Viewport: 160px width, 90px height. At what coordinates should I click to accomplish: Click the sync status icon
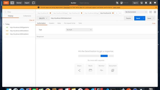pos(121,3)
